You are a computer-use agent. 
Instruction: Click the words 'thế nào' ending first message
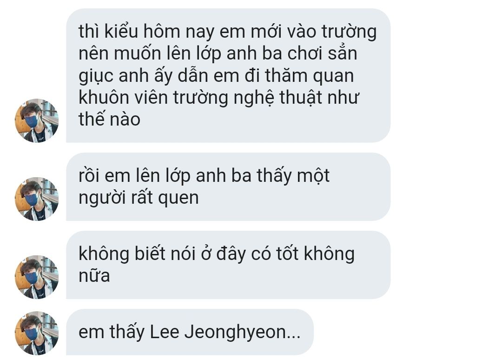(x=110, y=119)
